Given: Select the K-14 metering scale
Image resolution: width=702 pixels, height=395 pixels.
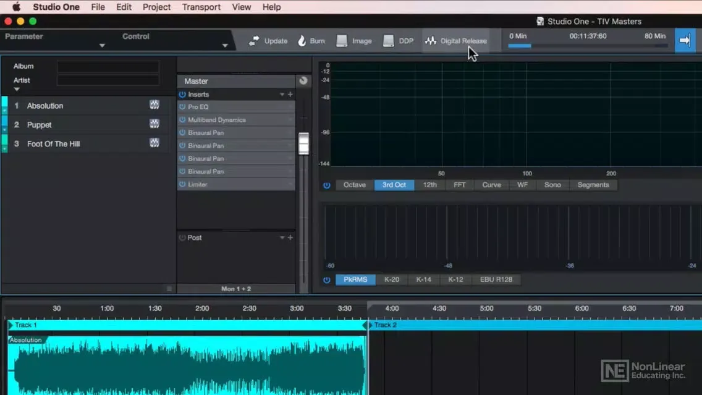Looking at the screenshot, I should click(423, 279).
